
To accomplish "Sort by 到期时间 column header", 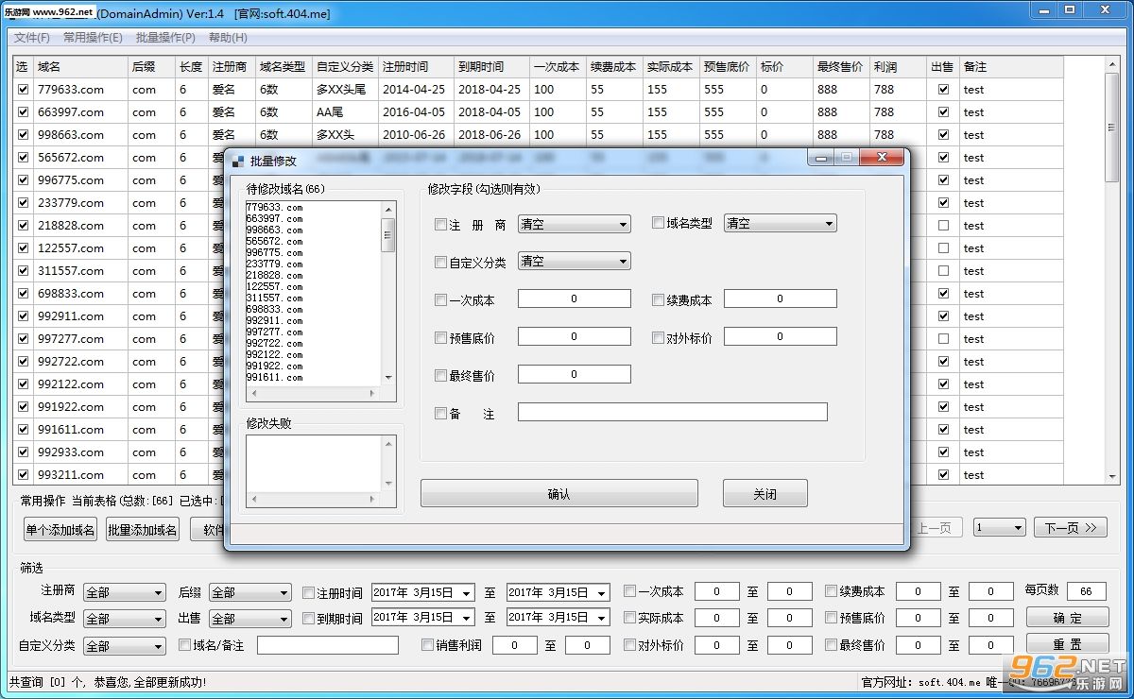I will 492,67.
